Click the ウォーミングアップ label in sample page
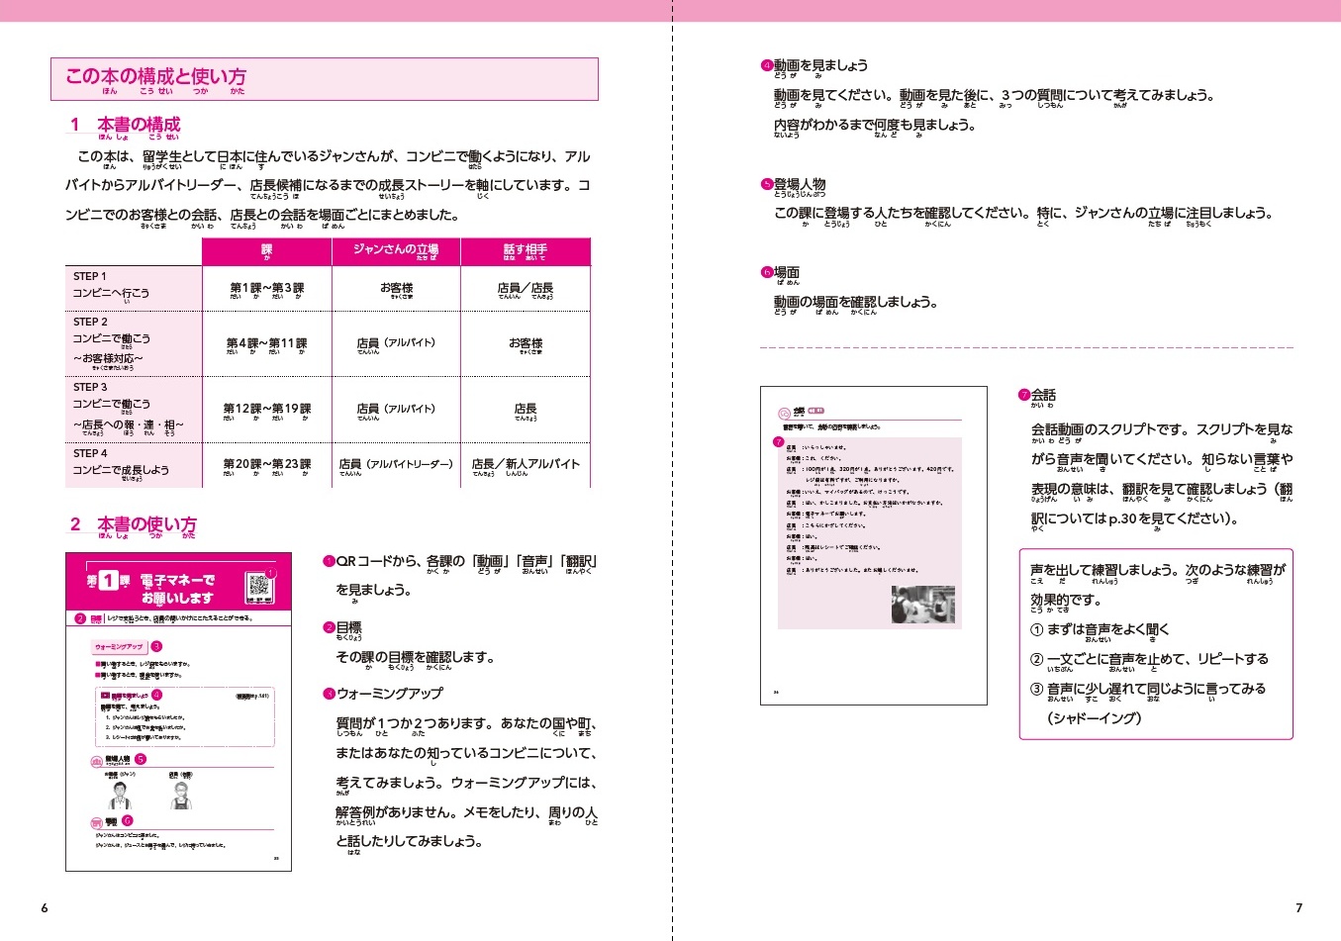This screenshot has width=1341, height=941. pos(119,646)
